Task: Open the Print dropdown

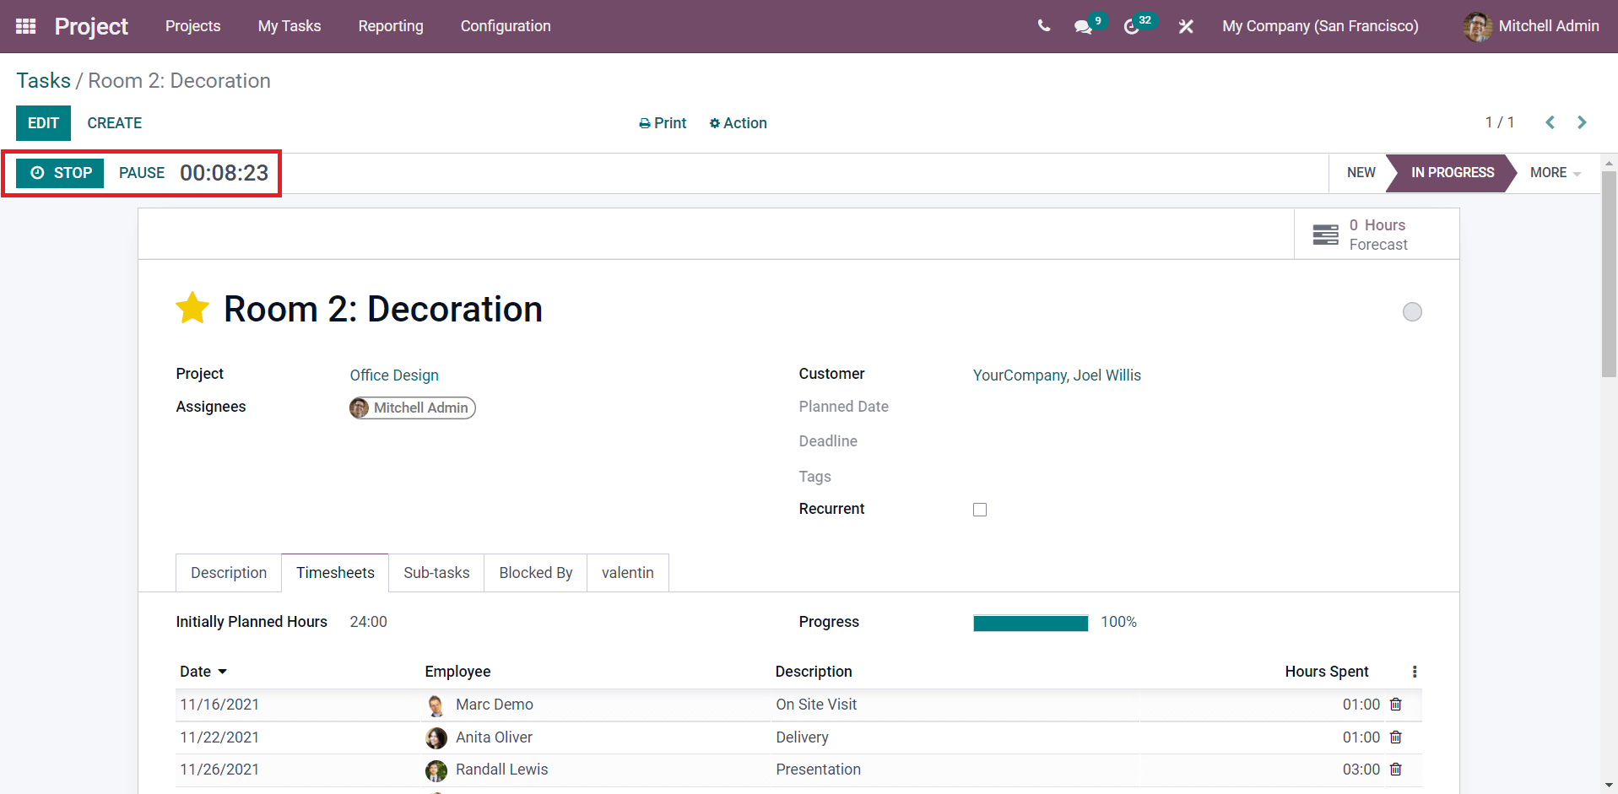Action: click(663, 123)
